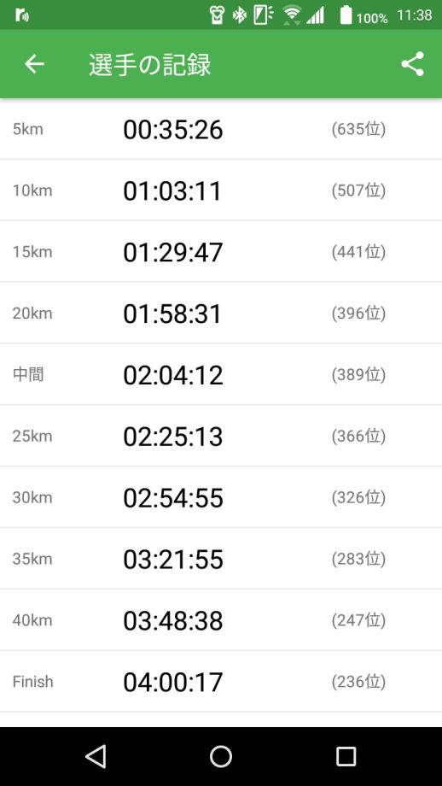Tap the Finish time 04:00:17
The height and width of the screenshot is (786, 442).
pyautogui.click(x=173, y=682)
